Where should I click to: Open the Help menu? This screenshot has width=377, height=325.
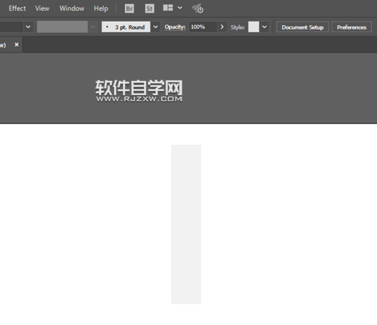[x=101, y=8]
